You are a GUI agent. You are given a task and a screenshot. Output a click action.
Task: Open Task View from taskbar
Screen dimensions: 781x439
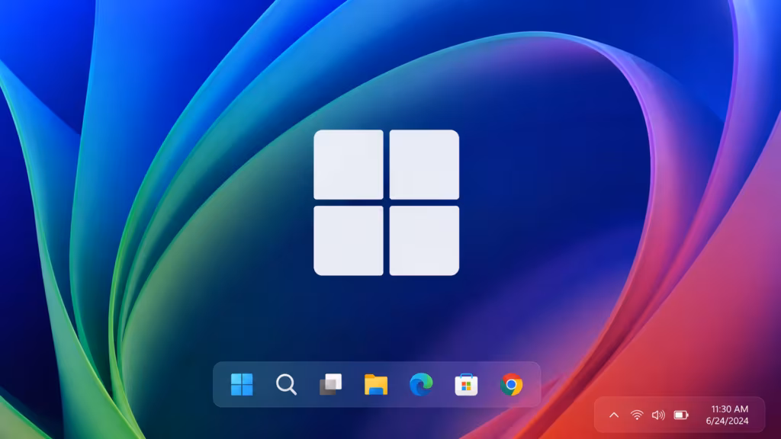pos(331,384)
